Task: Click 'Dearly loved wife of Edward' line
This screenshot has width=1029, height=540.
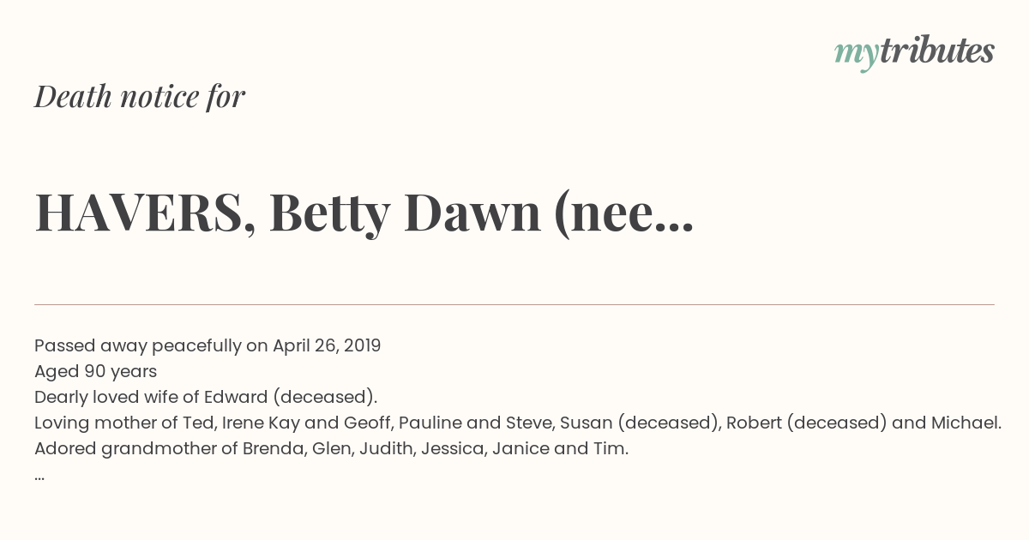Action: coord(206,397)
